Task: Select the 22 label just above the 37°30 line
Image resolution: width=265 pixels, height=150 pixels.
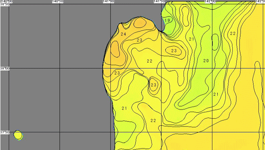Action: click(153, 120)
